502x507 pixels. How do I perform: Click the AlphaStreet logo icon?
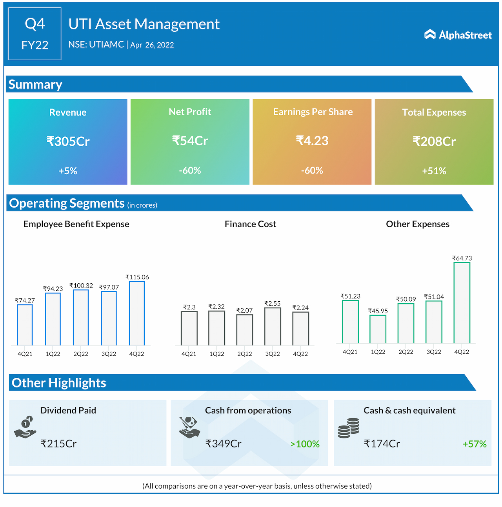tap(430, 35)
